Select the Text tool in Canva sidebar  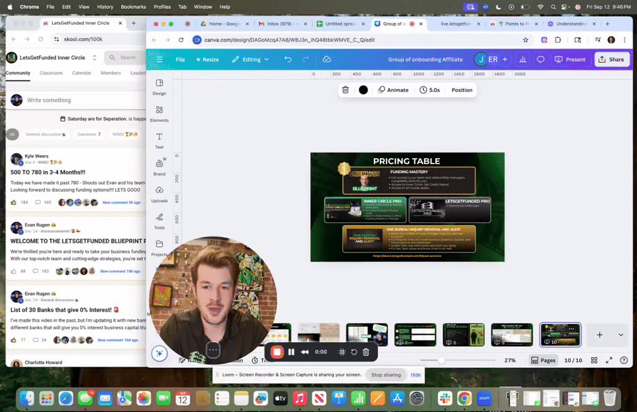tap(159, 141)
